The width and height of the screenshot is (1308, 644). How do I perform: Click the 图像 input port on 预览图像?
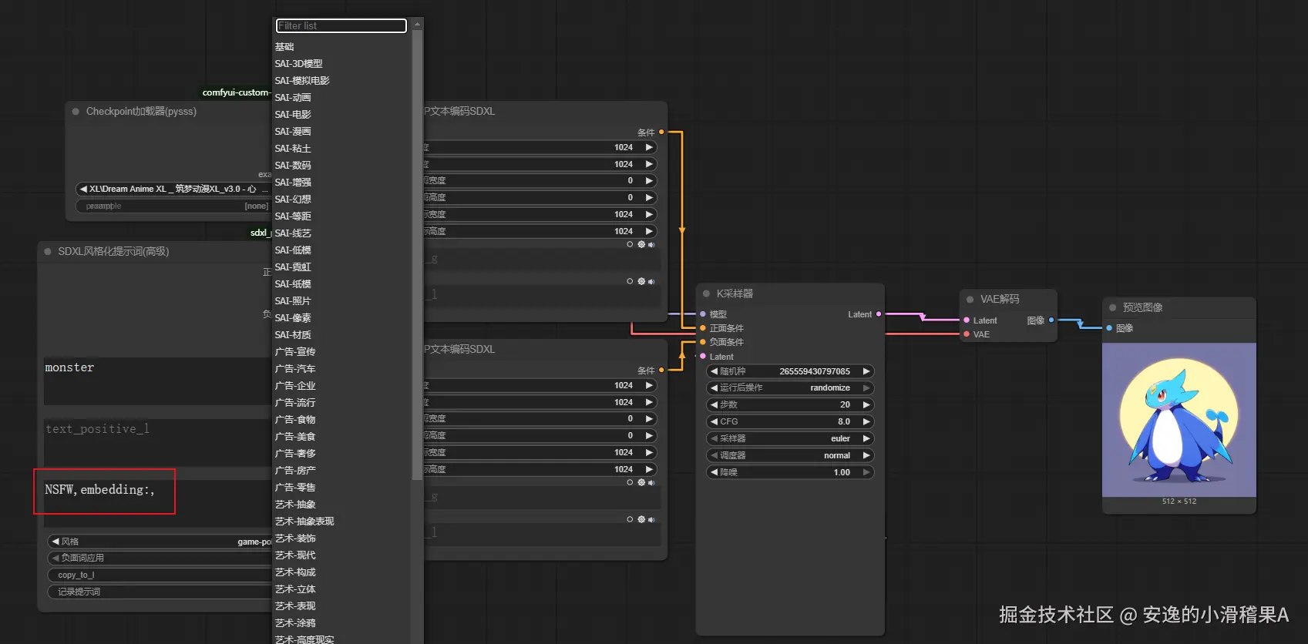pos(1109,328)
